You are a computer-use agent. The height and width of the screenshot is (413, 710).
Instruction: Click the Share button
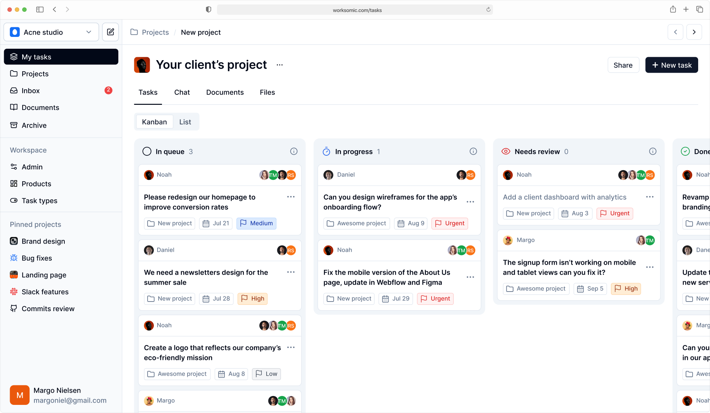[x=623, y=65]
